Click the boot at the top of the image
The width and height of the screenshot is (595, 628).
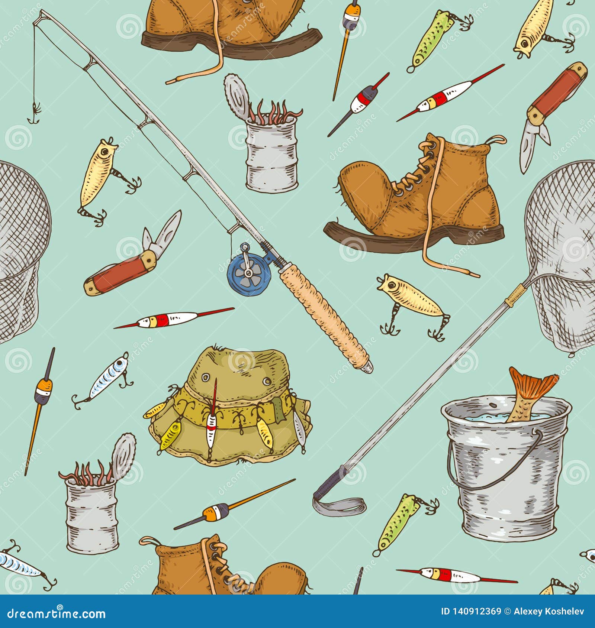click(x=223, y=22)
